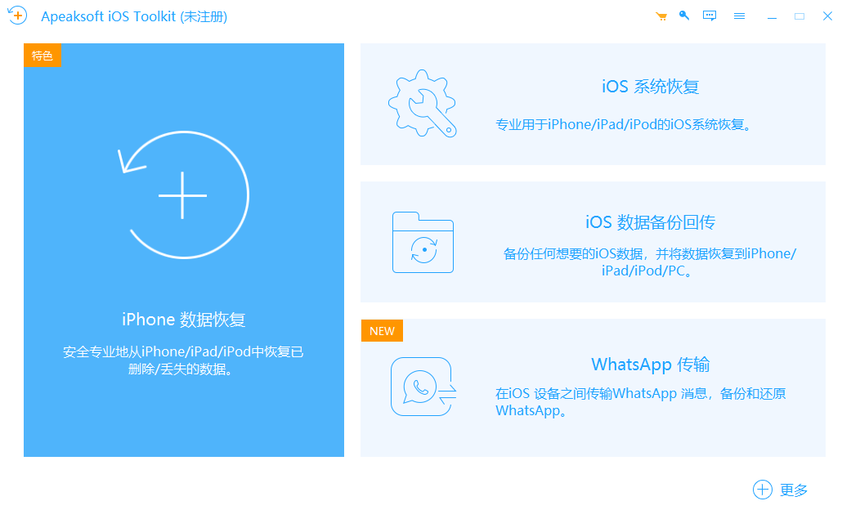Select the iOS 系统恢复 heading
The width and height of the screenshot is (851, 519).
(650, 87)
